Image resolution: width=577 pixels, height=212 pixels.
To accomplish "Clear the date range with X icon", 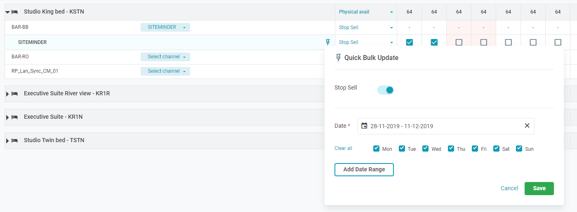I will 527,126.
